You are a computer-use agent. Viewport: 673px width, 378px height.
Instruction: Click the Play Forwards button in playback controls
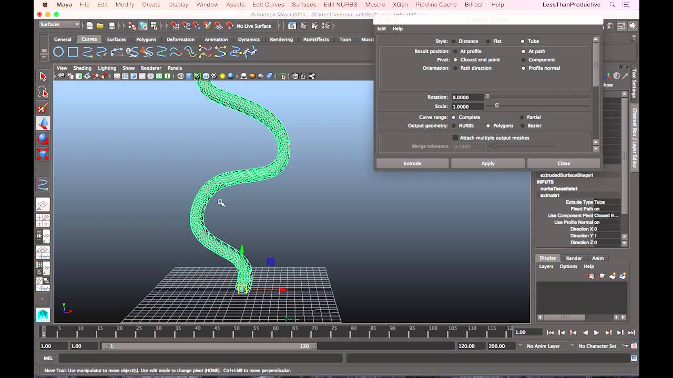(x=596, y=332)
